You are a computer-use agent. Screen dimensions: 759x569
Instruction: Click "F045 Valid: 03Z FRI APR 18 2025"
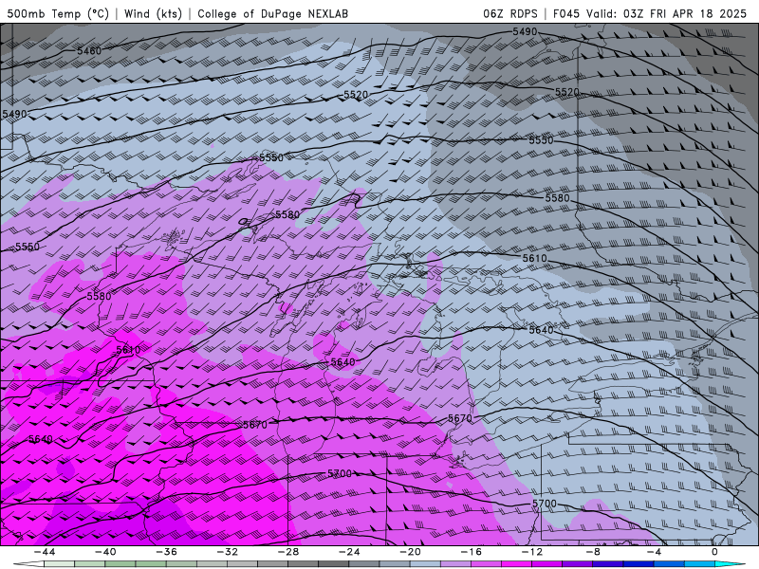click(650, 13)
